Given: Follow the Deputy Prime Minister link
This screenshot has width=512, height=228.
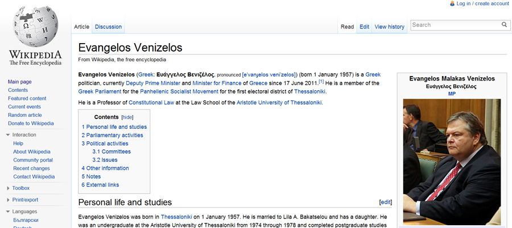Looking at the screenshot, I should (x=150, y=83).
